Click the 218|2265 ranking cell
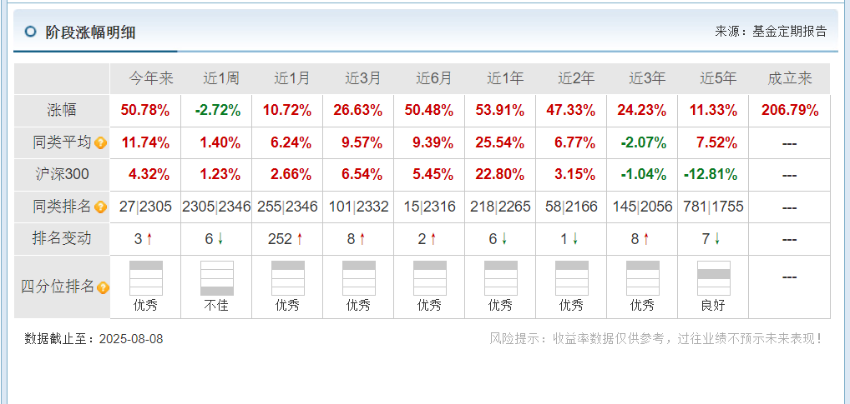 click(500, 207)
